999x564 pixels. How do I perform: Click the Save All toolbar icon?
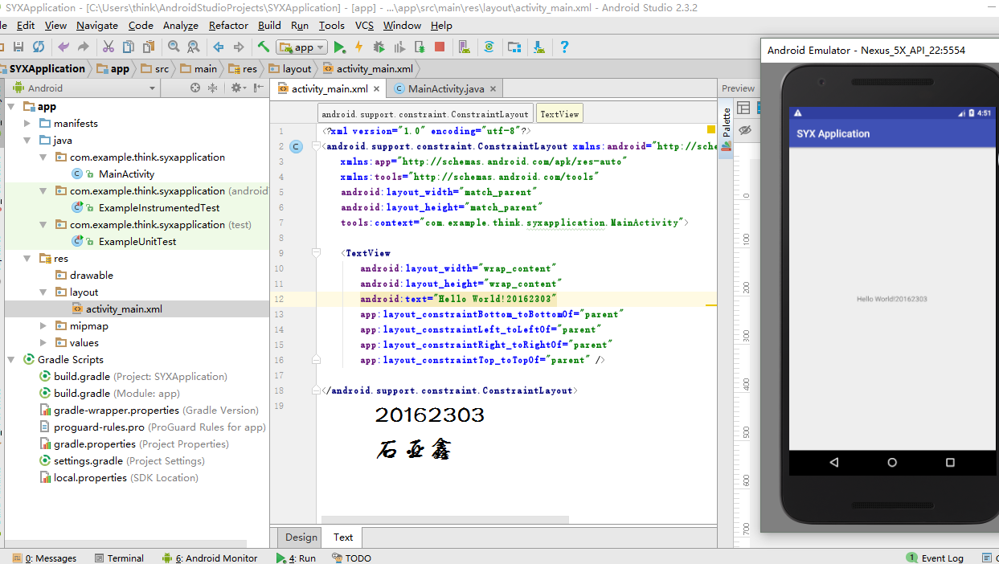tap(17, 47)
